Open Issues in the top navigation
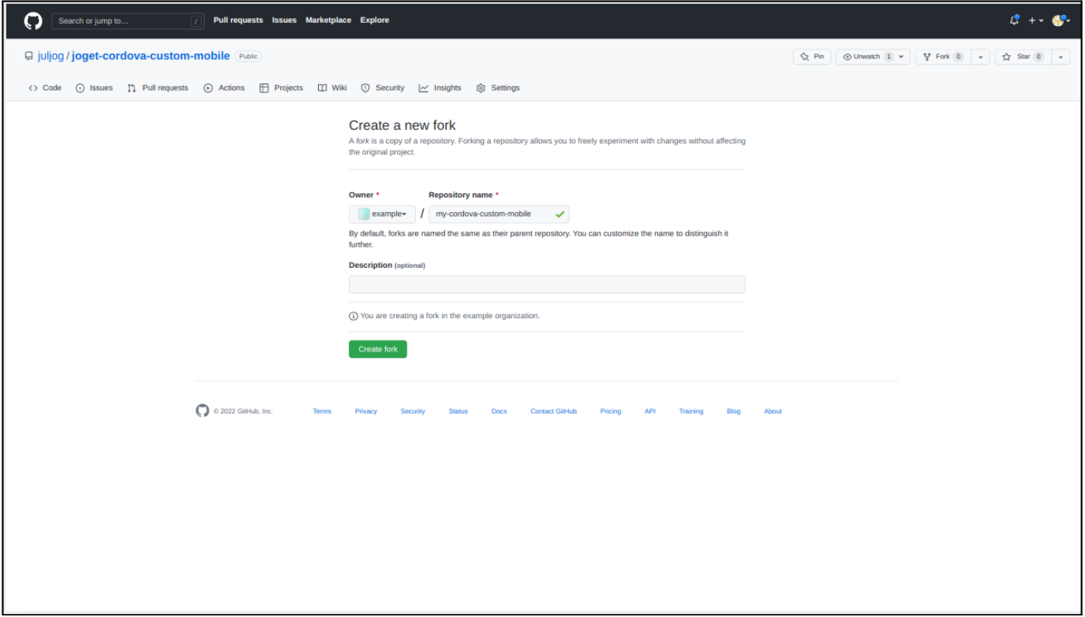 284,20
